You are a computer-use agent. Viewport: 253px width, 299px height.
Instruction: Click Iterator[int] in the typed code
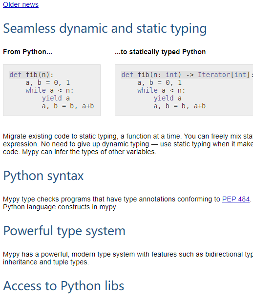coord(224,75)
